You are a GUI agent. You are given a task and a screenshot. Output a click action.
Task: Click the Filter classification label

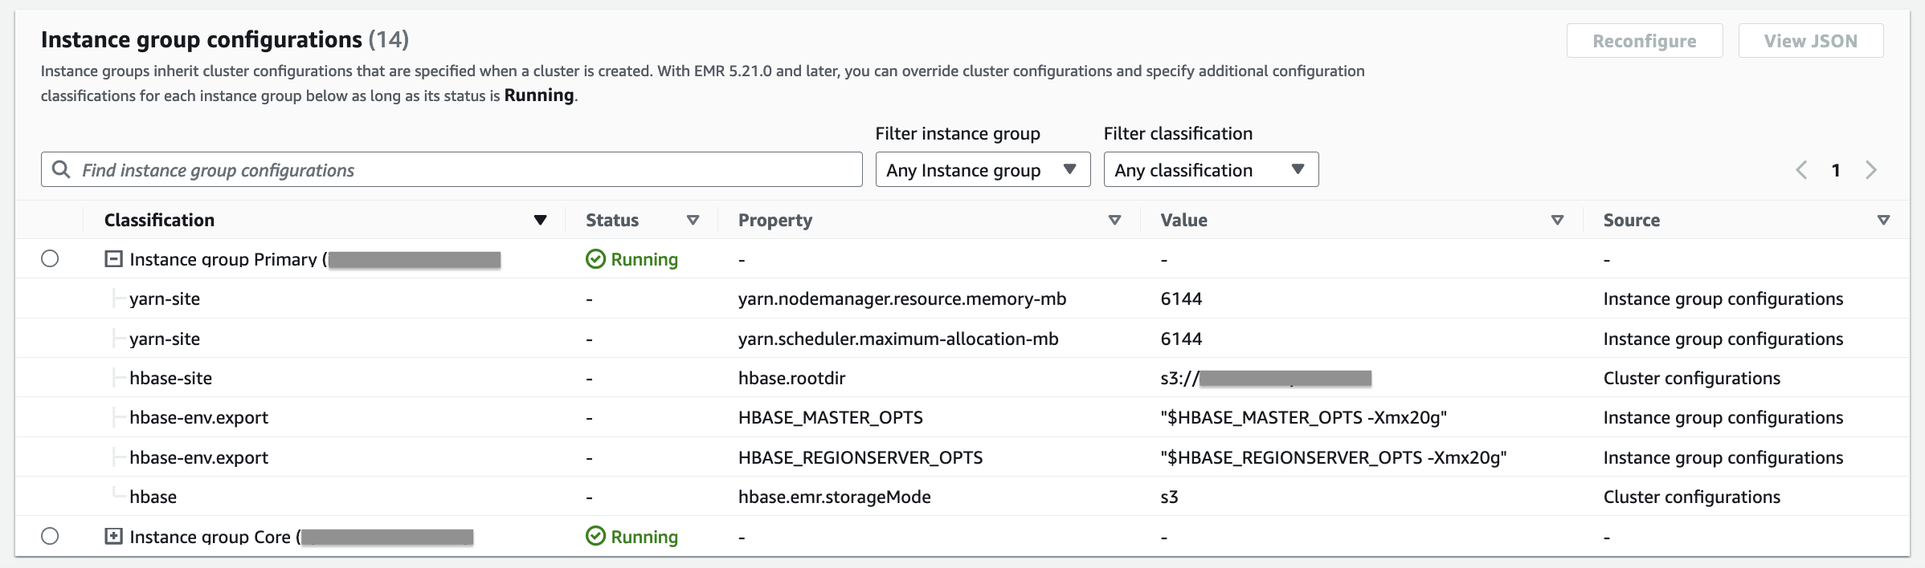coord(1179,133)
